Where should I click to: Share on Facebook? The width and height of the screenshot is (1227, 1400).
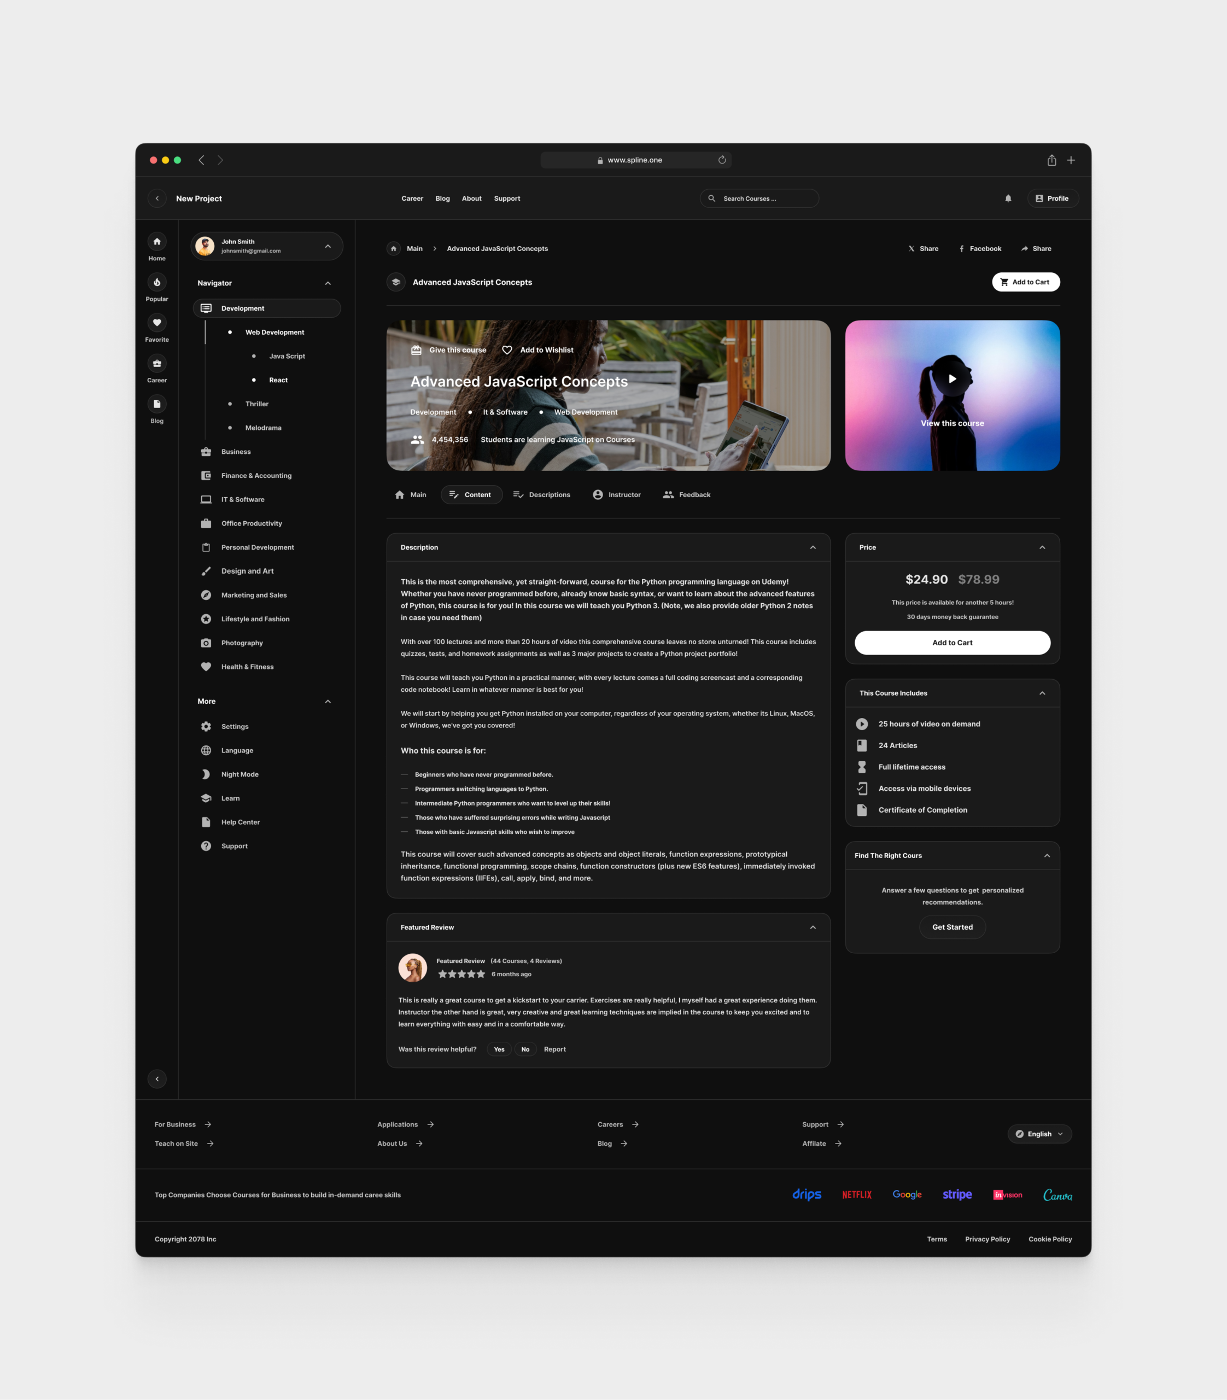pyautogui.click(x=980, y=249)
